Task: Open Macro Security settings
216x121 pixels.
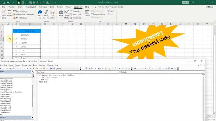Action: tap(20, 18)
